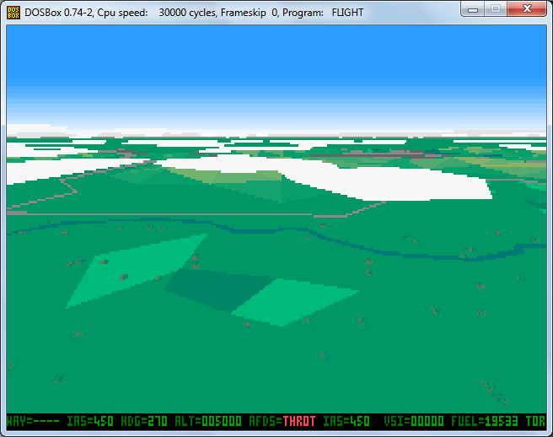This screenshot has width=553, height=437.
Task: Click the disabled maximize button
Action: (x=496, y=9)
